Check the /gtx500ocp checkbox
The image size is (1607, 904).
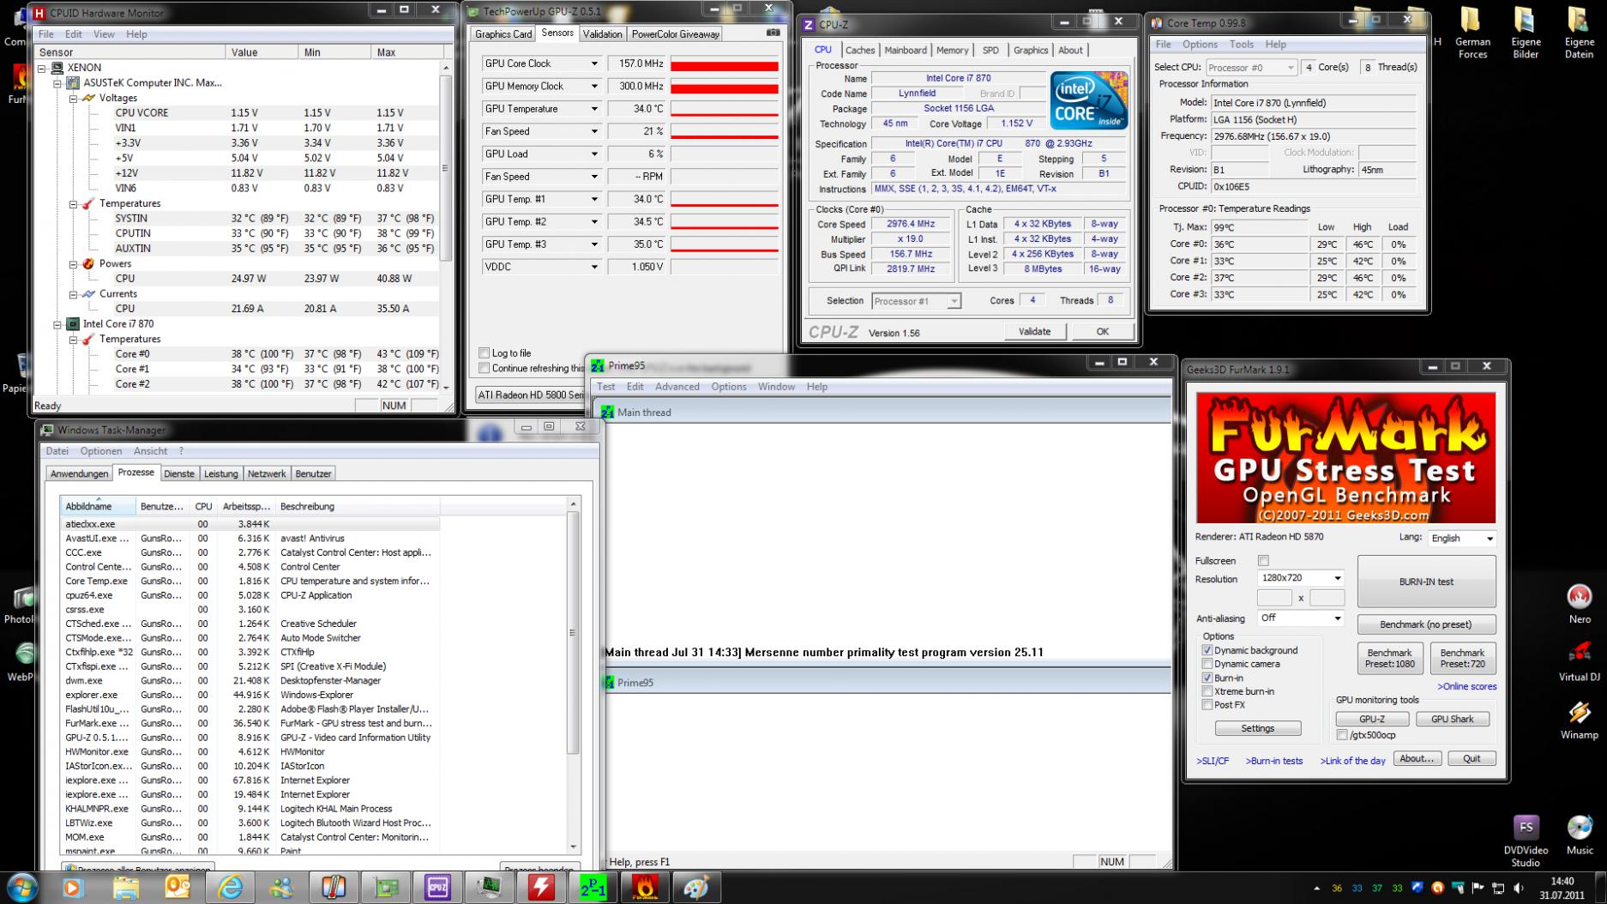pos(1342,735)
